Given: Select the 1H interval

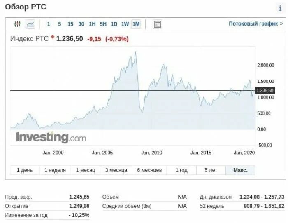Looking at the screenshot, I should [92, 24].
